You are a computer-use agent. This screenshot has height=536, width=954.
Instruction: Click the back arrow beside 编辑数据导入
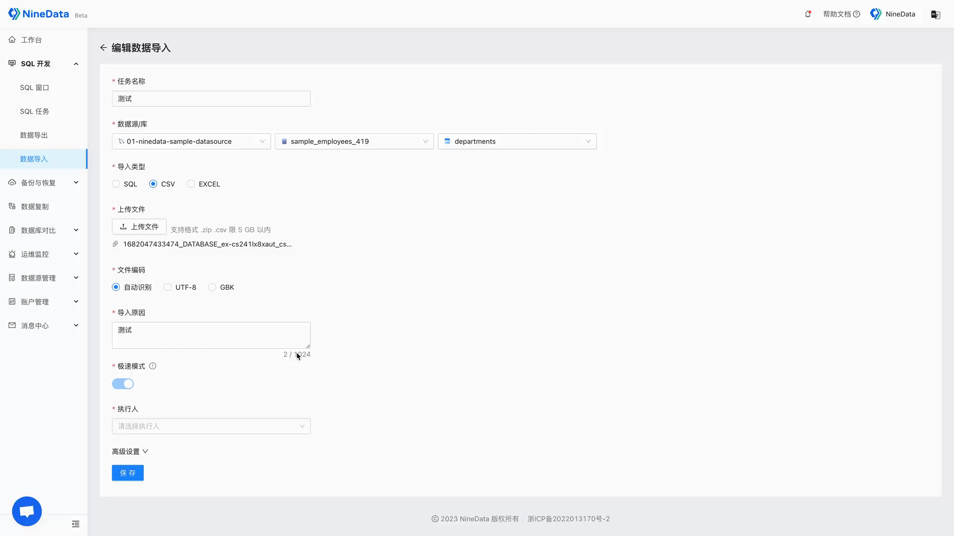click(x=103, y=48)
